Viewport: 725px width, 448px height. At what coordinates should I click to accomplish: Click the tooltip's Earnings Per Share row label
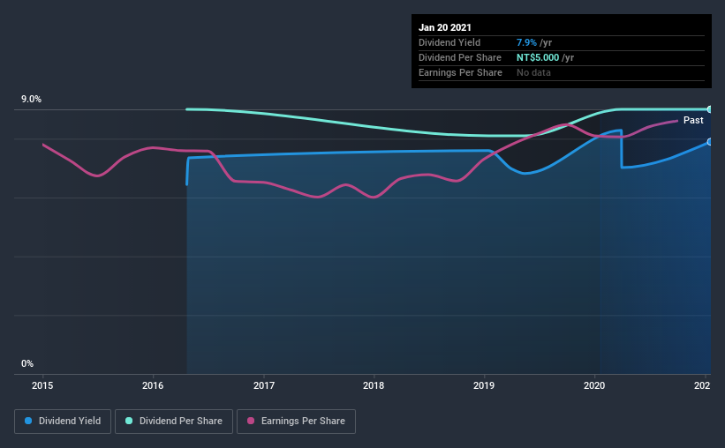tap(460, 72)
